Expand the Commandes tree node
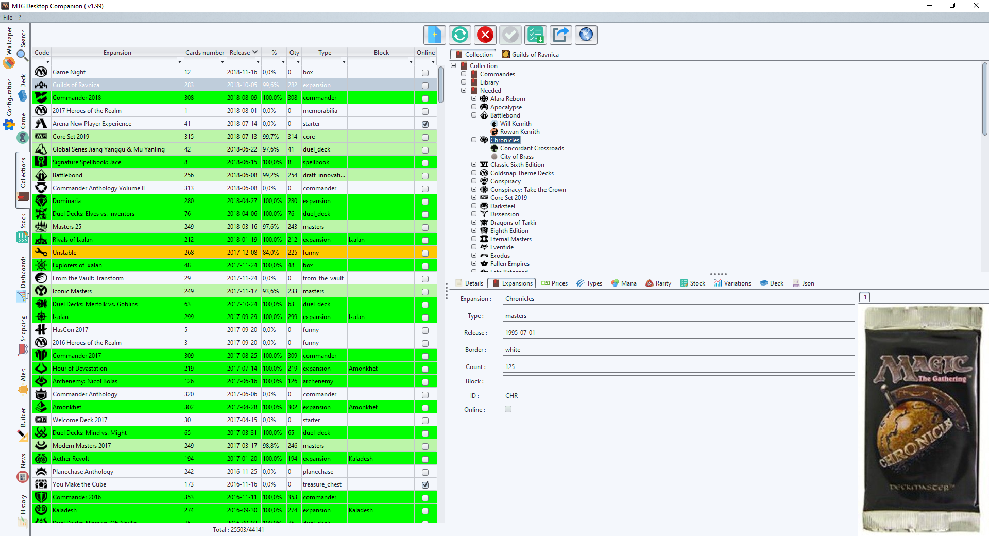 coord(464,74)
